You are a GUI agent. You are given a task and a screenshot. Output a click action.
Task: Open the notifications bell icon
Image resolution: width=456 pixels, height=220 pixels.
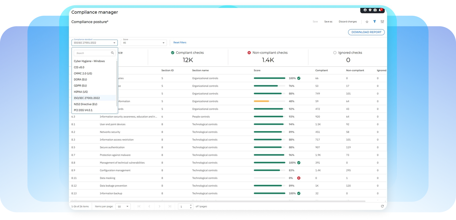click(380, 10)
